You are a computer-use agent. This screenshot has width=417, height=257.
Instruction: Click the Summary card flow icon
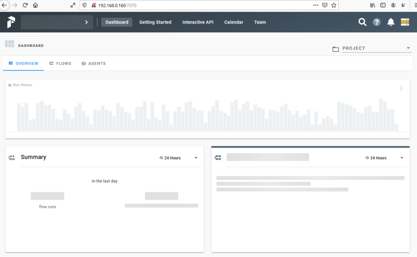11,158
